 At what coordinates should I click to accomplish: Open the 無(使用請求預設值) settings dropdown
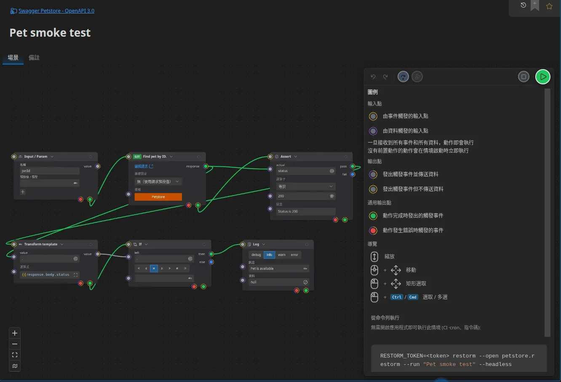[x=158, y=181]
